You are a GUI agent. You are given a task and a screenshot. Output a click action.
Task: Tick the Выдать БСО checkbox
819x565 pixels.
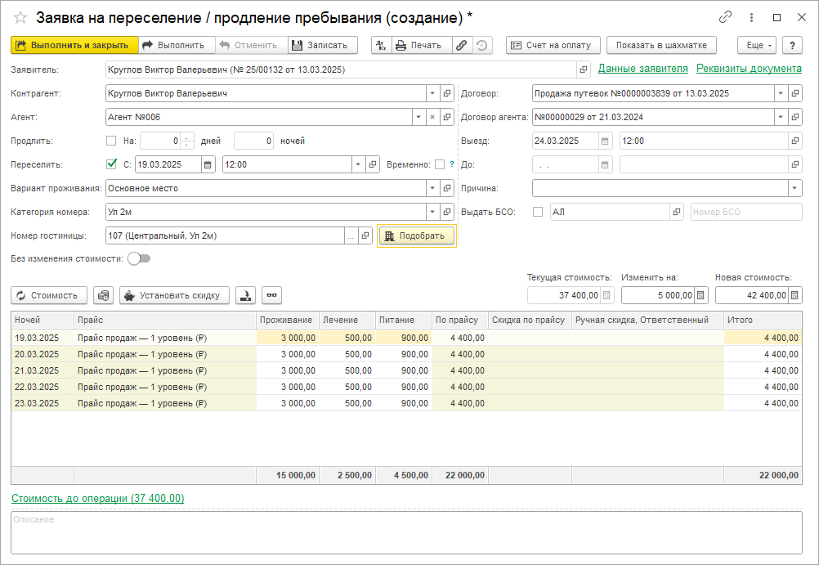pos(538,212)
